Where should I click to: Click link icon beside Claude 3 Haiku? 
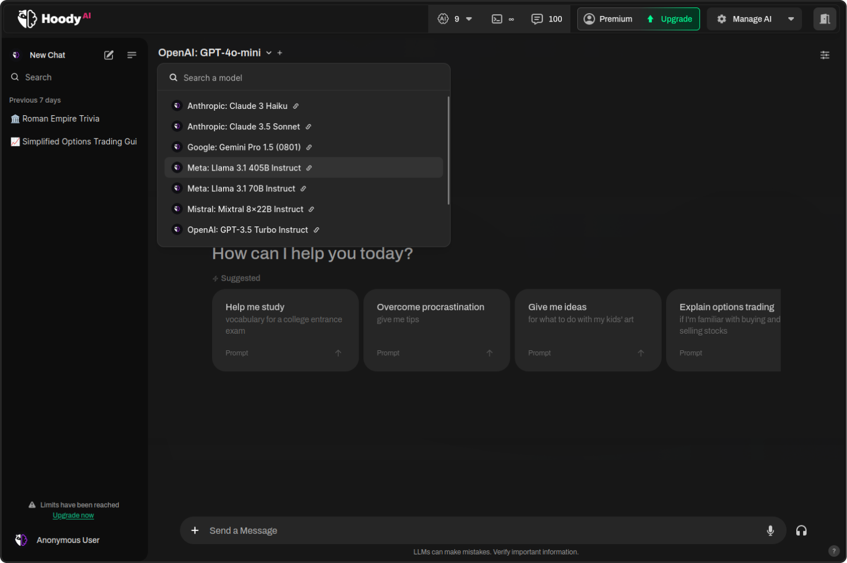coord(295,106)
